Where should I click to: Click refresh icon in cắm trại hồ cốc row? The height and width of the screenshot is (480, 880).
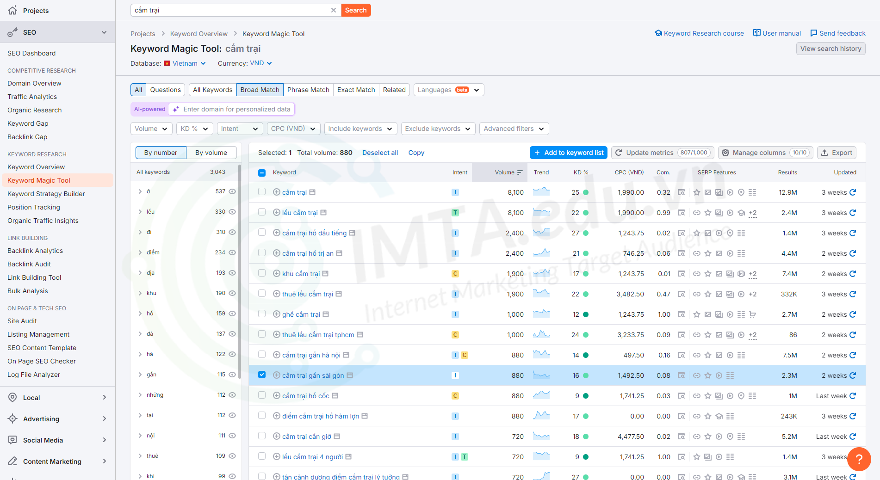coord(853,396)
